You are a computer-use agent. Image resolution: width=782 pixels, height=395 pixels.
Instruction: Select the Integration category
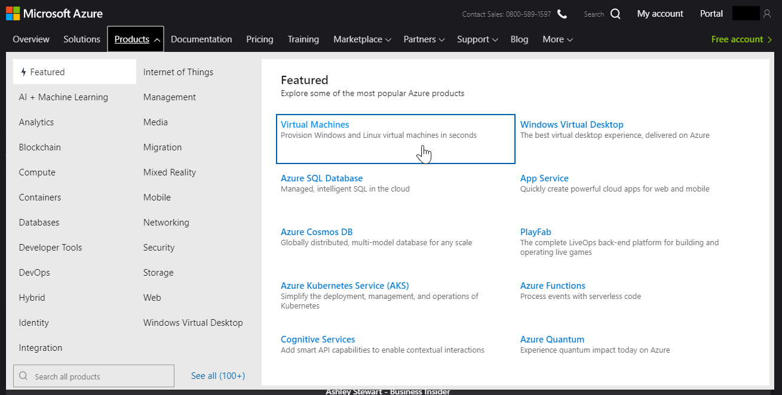coord(41,348)
